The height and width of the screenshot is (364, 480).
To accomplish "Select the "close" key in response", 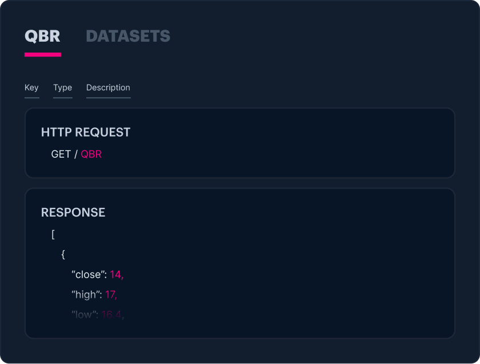I will coord(89,275).
